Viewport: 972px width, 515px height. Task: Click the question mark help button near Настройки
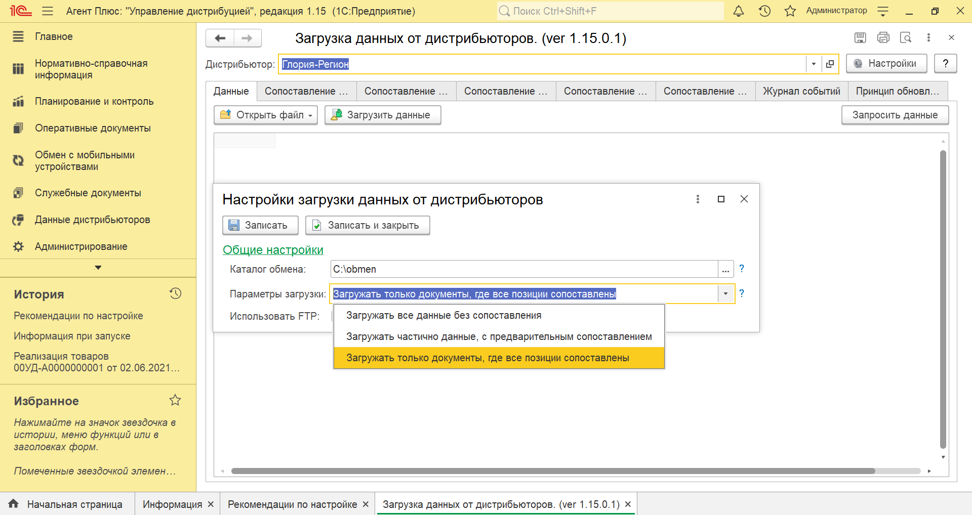point(945,63)
